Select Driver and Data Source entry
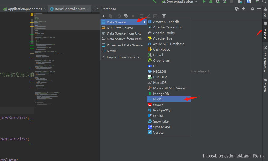 123,45
